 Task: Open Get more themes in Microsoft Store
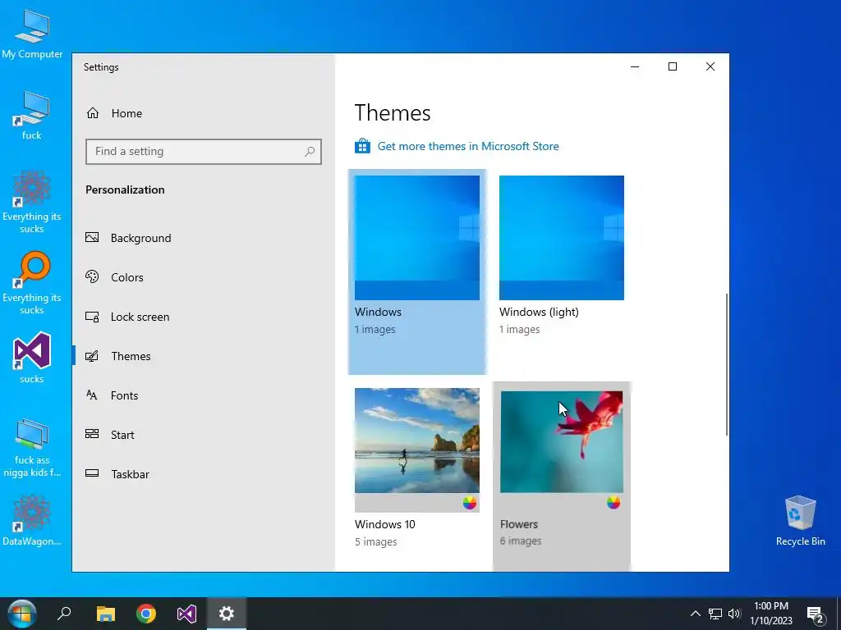467,146
